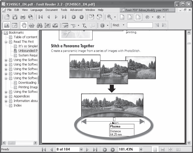193x153 pixels.
Task: Click the vertical scrollbar thumb
Action: (189, 43)
